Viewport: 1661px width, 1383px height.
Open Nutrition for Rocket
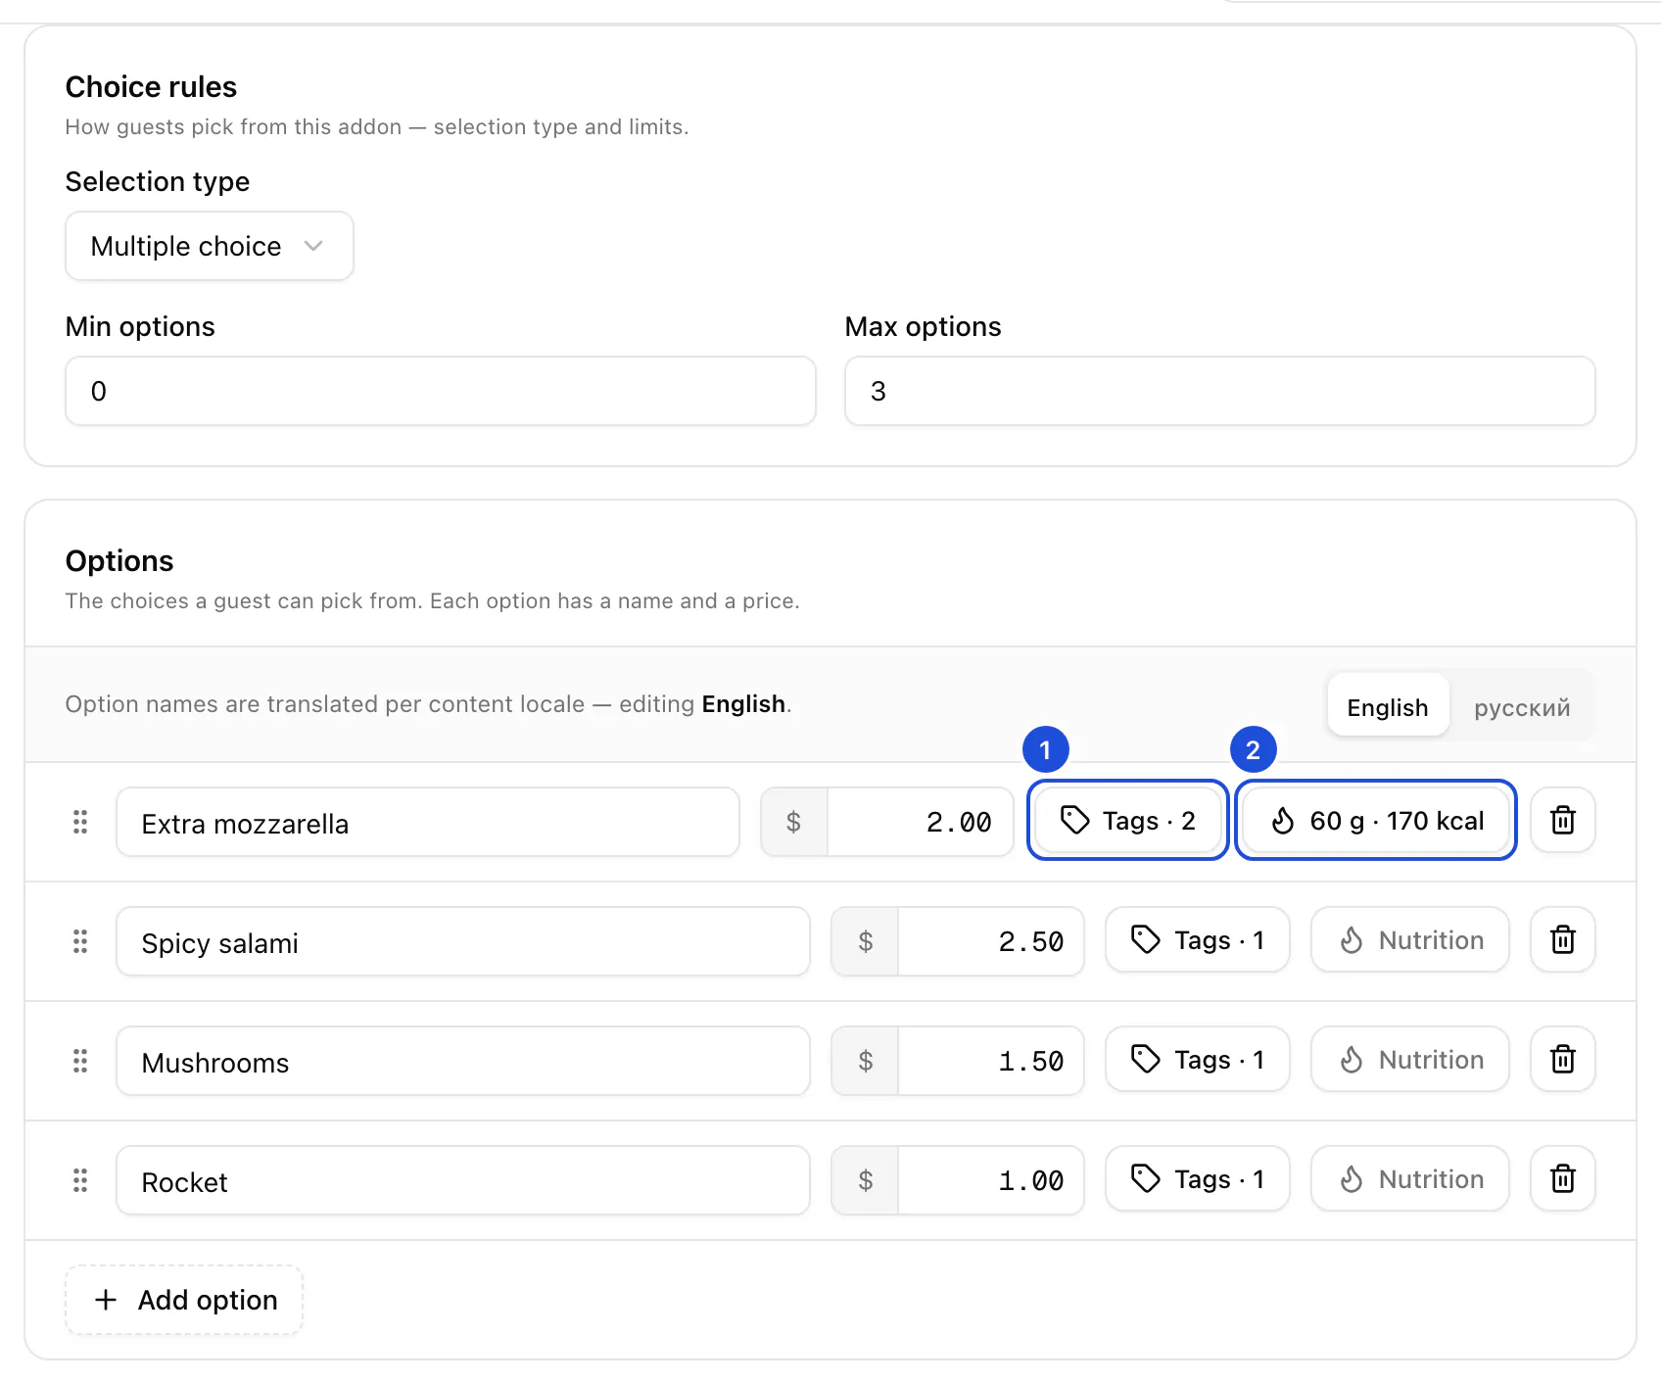[1410, 1178]
